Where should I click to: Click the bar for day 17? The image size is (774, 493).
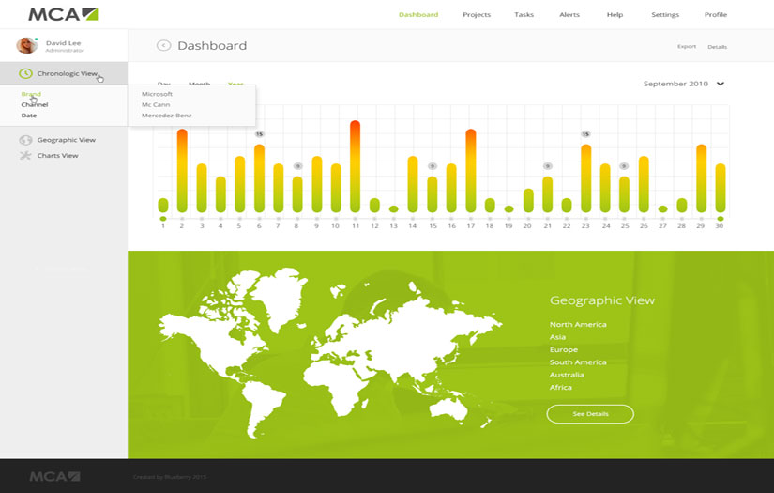coord(470,171)
